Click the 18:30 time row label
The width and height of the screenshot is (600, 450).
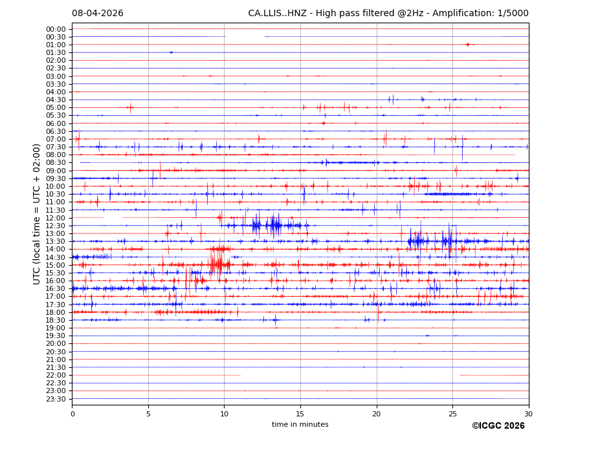(56, 320)
